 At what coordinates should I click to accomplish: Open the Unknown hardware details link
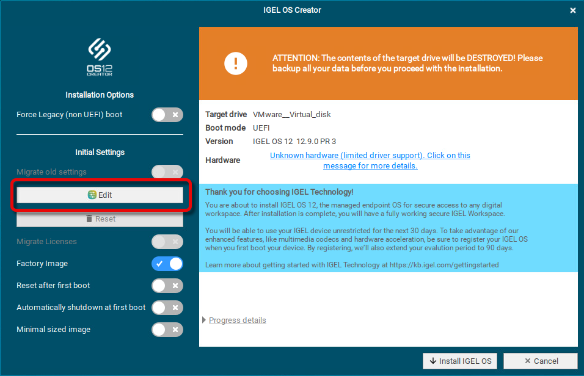[x=370, y=161]
